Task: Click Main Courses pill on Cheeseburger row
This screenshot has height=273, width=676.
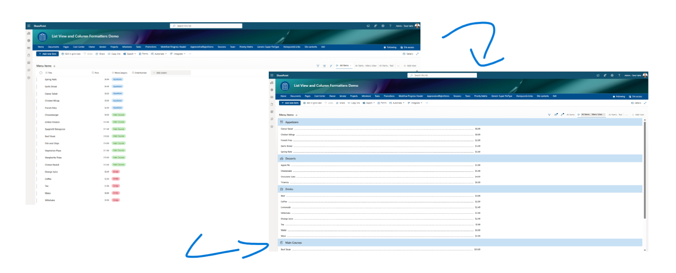Action: (x=119, y=115)
